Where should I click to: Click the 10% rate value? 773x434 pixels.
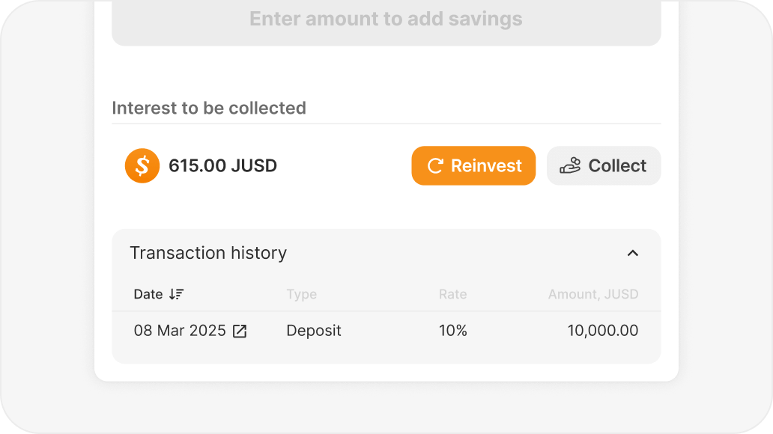[x=452, y=331]
